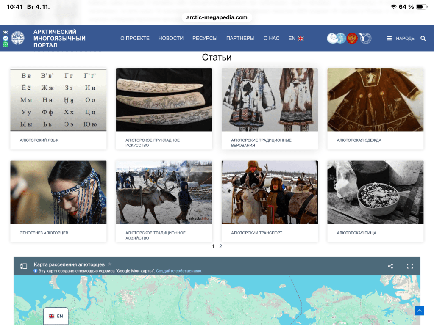The width and height of the screenshot is (434, 325).
Task: Open the О ПРОЕКТЕ navigation menu
Action: (135, 38)
